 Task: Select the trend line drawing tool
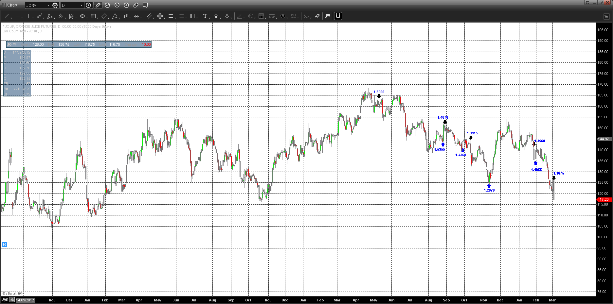pyautogui.click(x=7, y=16)
